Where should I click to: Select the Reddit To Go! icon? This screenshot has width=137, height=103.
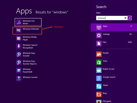(99, 70)
